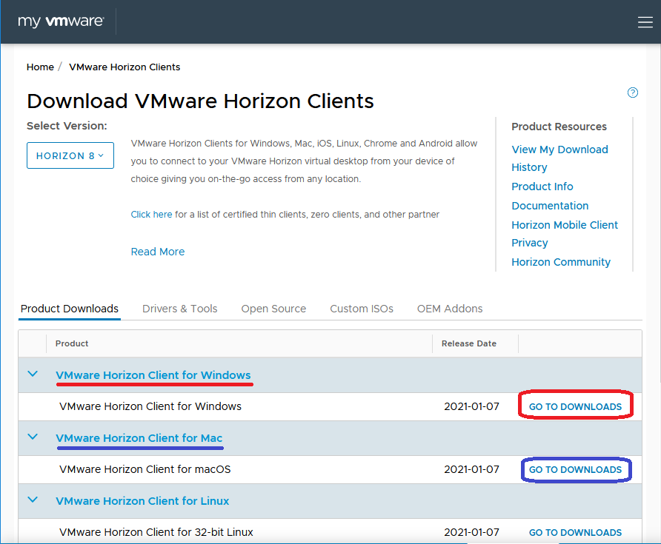Screen dimensions: 661x544
Task: Click VMware Horizon Clients breadcrumb
Action: pyautogui.click(x=124, y=67)
